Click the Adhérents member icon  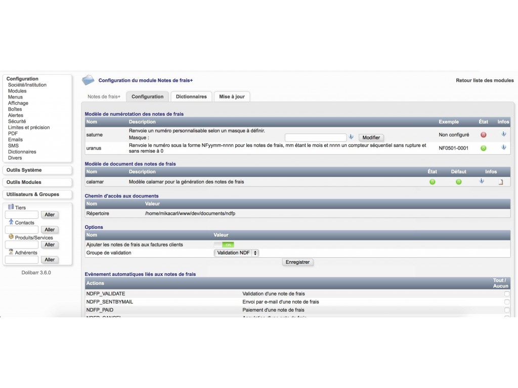[x=11, y=252]
